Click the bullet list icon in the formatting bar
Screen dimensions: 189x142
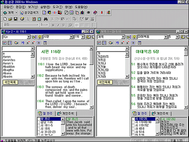pos(94,25)
